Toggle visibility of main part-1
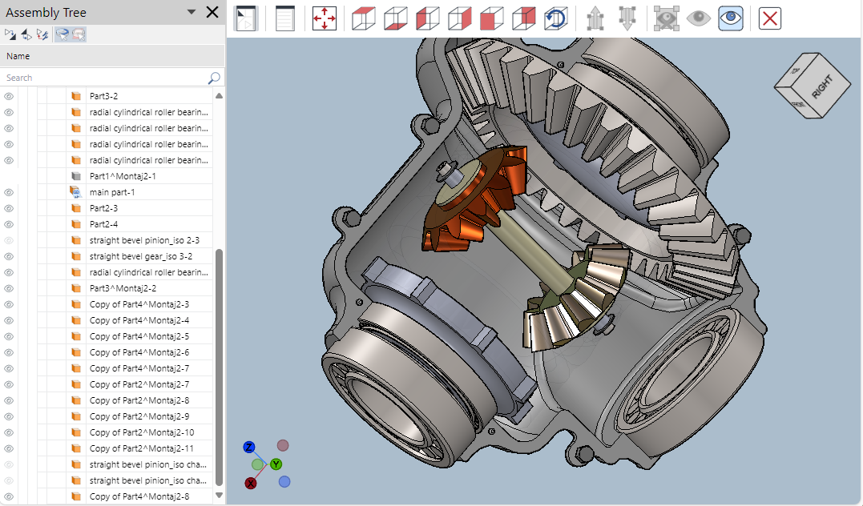The height and width of the screenshot is (506, 863). pyautogui.click(x=8, y=192)
